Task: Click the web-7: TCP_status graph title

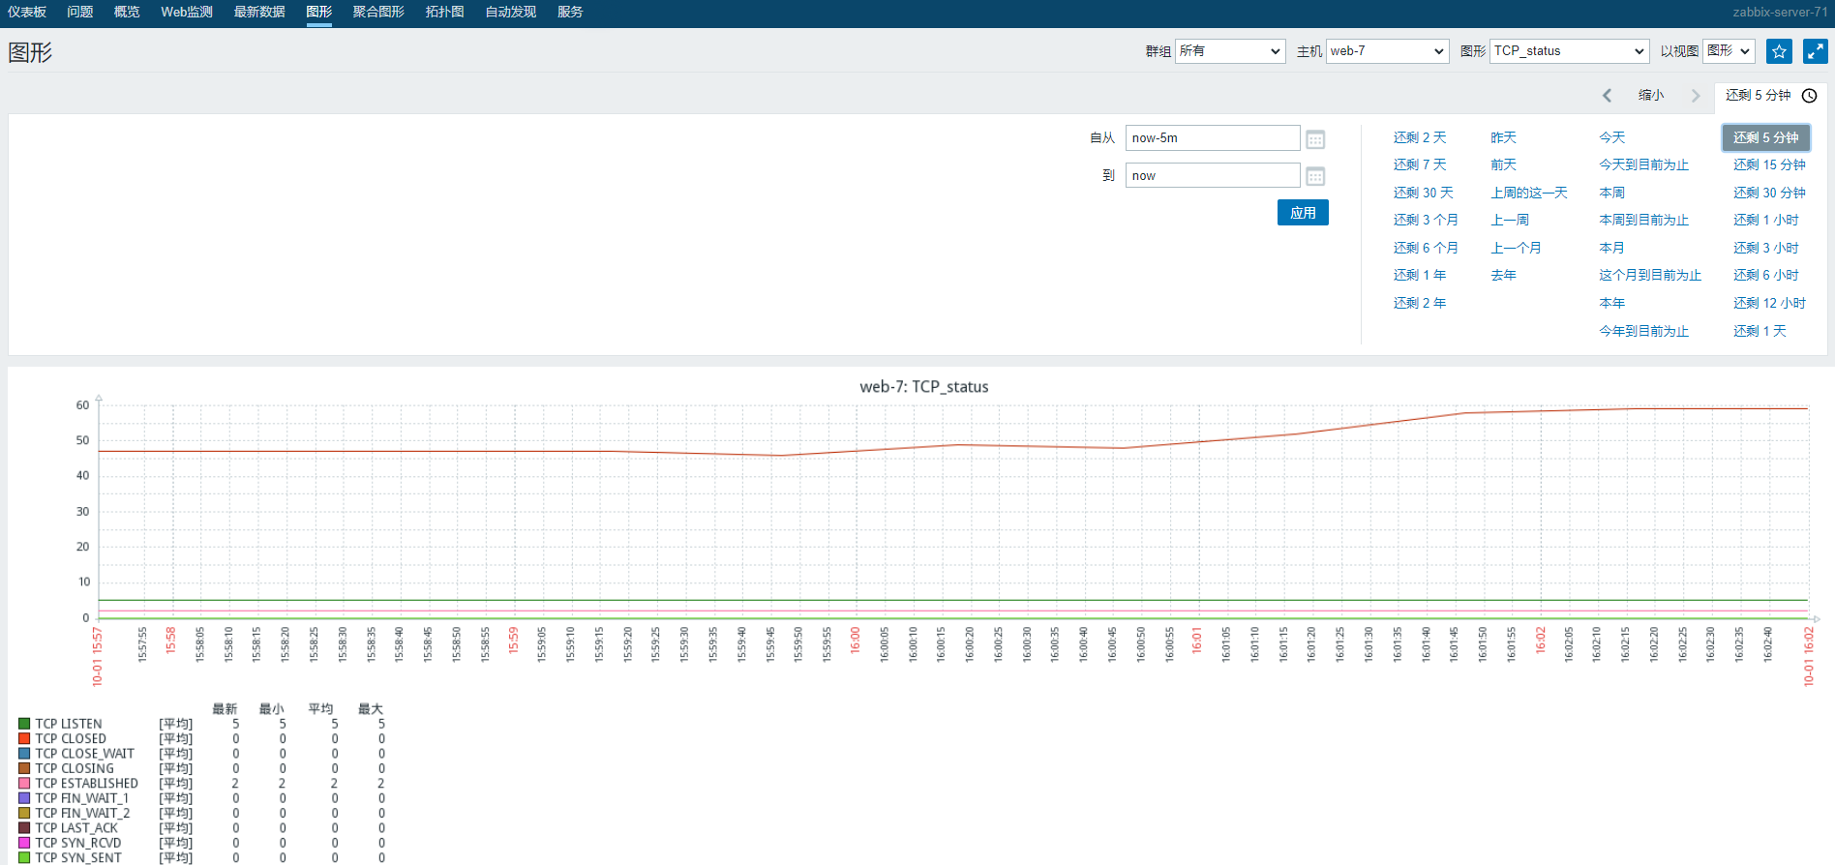Action: [x=924, y=387]
